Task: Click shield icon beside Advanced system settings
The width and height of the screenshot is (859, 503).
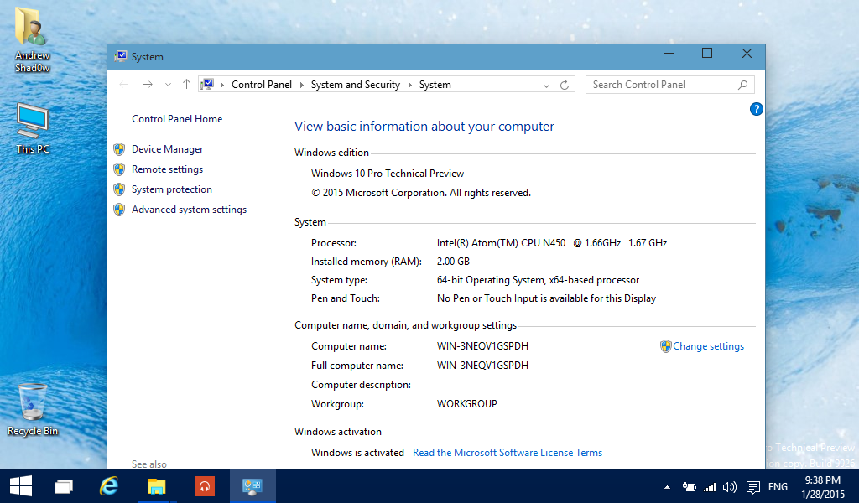Action: coord(119,210)
